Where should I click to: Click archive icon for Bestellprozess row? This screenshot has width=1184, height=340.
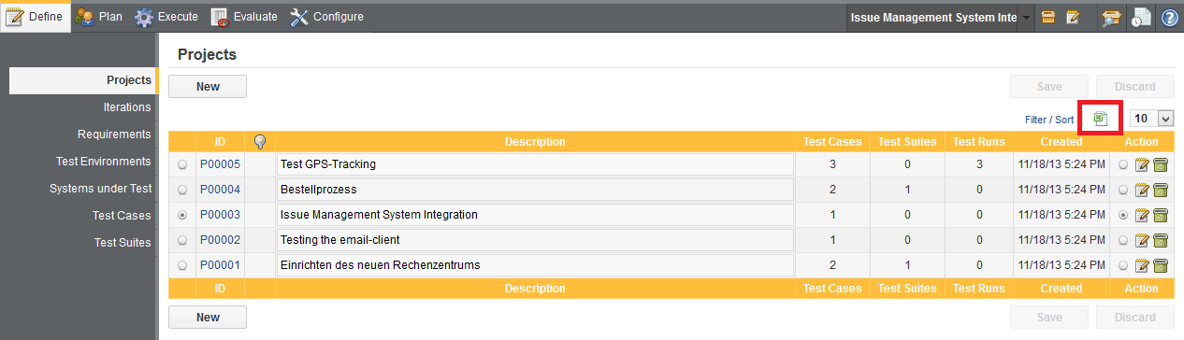(1160, 190)
